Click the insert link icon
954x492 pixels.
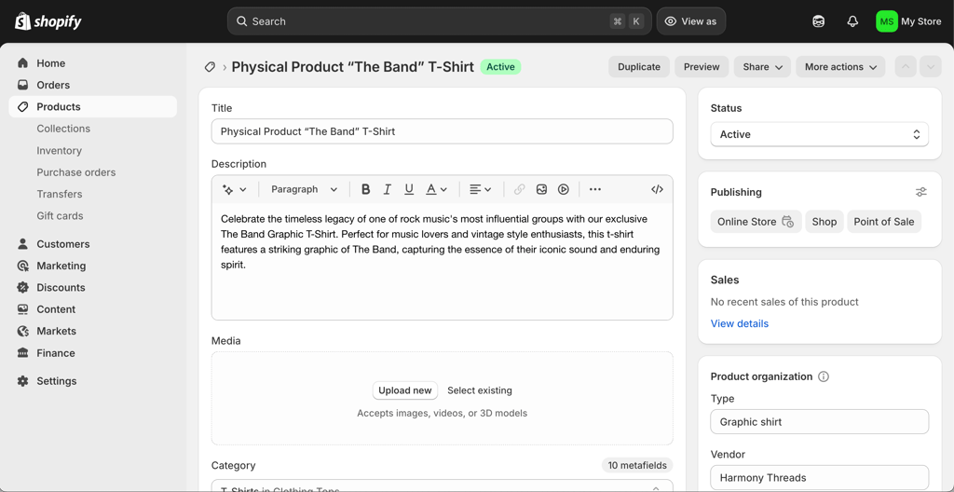(x=519, y=189)
